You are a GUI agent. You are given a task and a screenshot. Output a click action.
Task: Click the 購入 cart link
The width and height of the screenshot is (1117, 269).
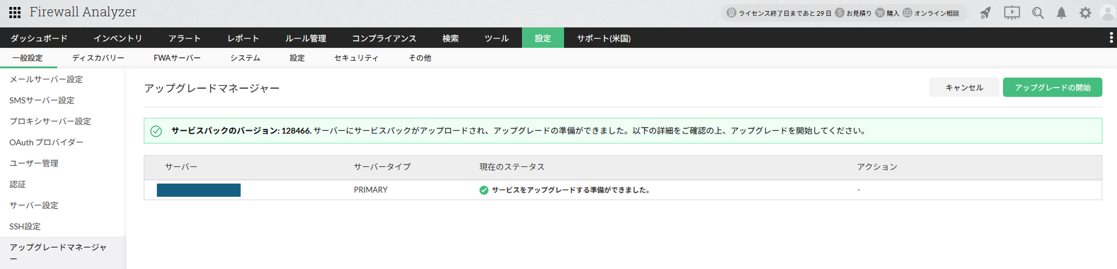click(887, 13)
